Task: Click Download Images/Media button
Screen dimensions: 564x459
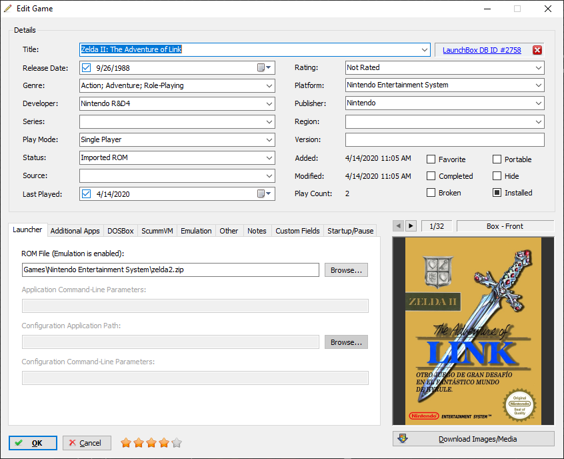Action: pyautogui.click(x=473, y=439)
